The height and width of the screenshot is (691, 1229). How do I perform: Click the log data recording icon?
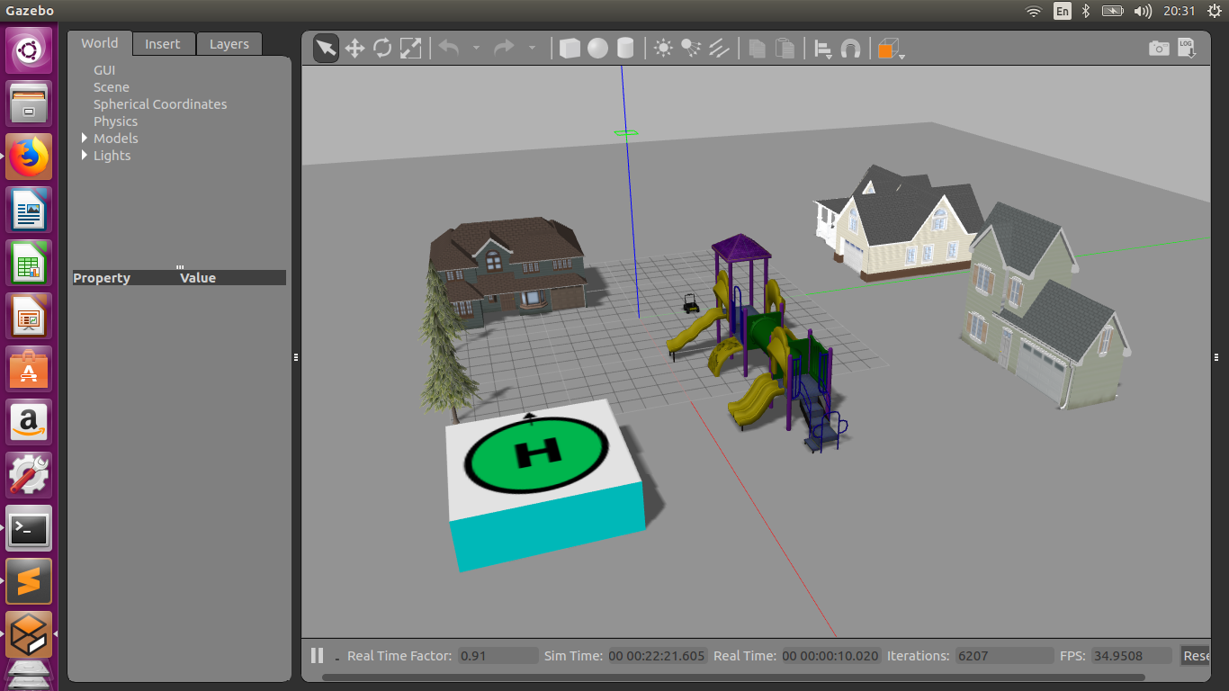1187,49
